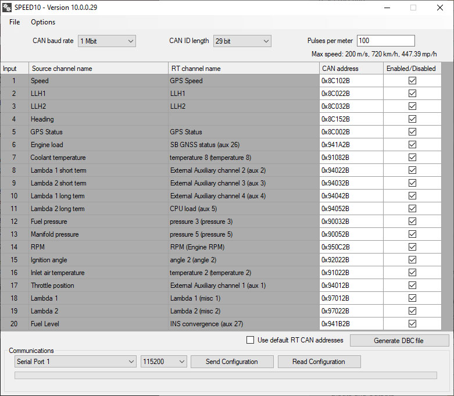Minimize the SPEED10 window
454x396 pixels.
pos(387,8)
